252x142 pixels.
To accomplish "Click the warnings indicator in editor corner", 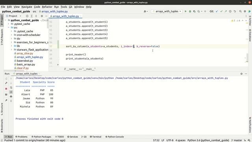I will tap(235, 21).
